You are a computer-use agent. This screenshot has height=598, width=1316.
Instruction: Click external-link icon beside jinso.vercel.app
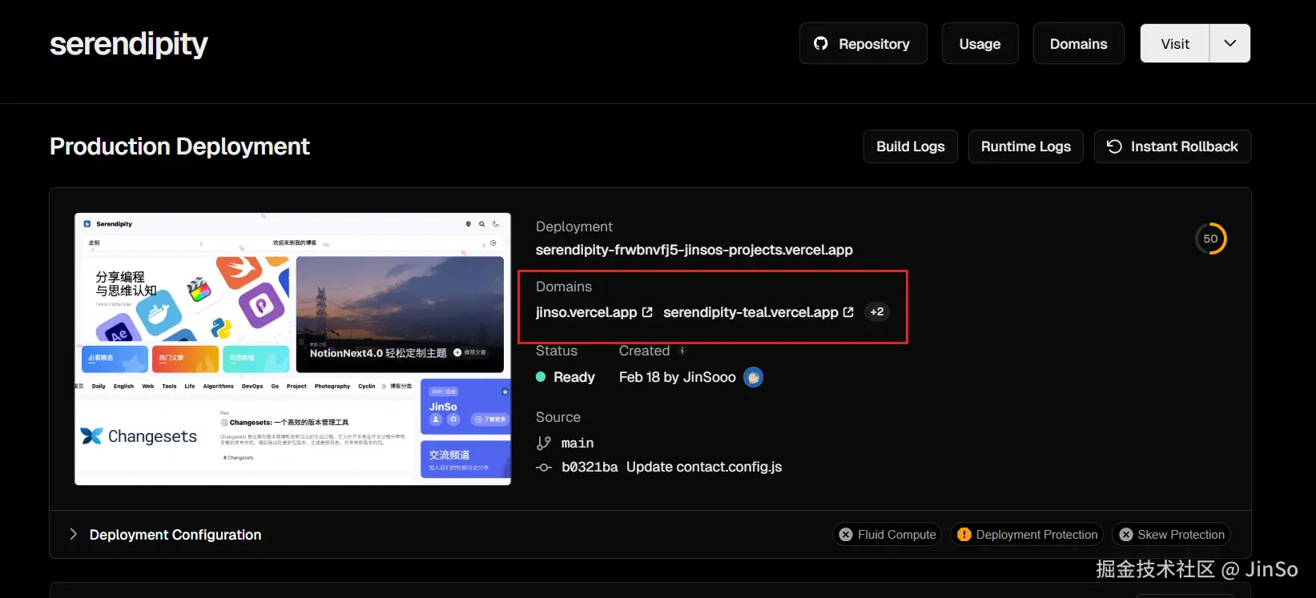(647, 312)
